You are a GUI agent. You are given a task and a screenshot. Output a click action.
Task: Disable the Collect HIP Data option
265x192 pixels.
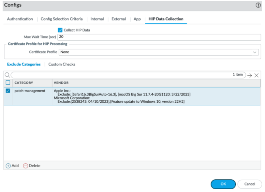[60, 30]
